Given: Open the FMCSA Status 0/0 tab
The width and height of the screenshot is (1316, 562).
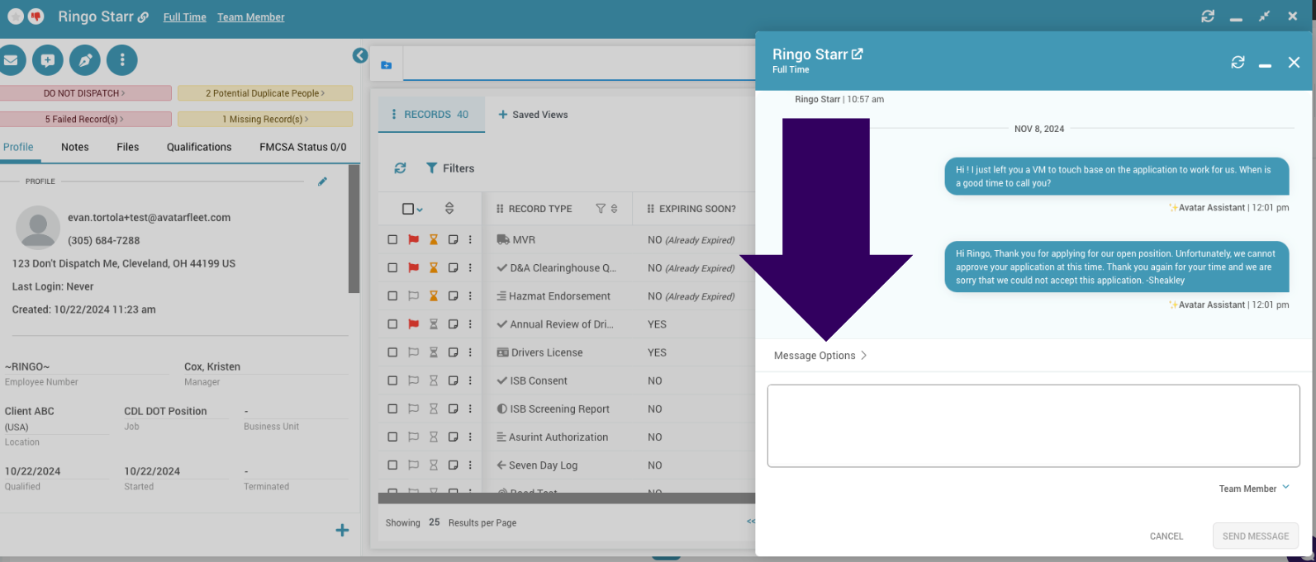Looking at the screenshot, I should click(x=303, y=147).
